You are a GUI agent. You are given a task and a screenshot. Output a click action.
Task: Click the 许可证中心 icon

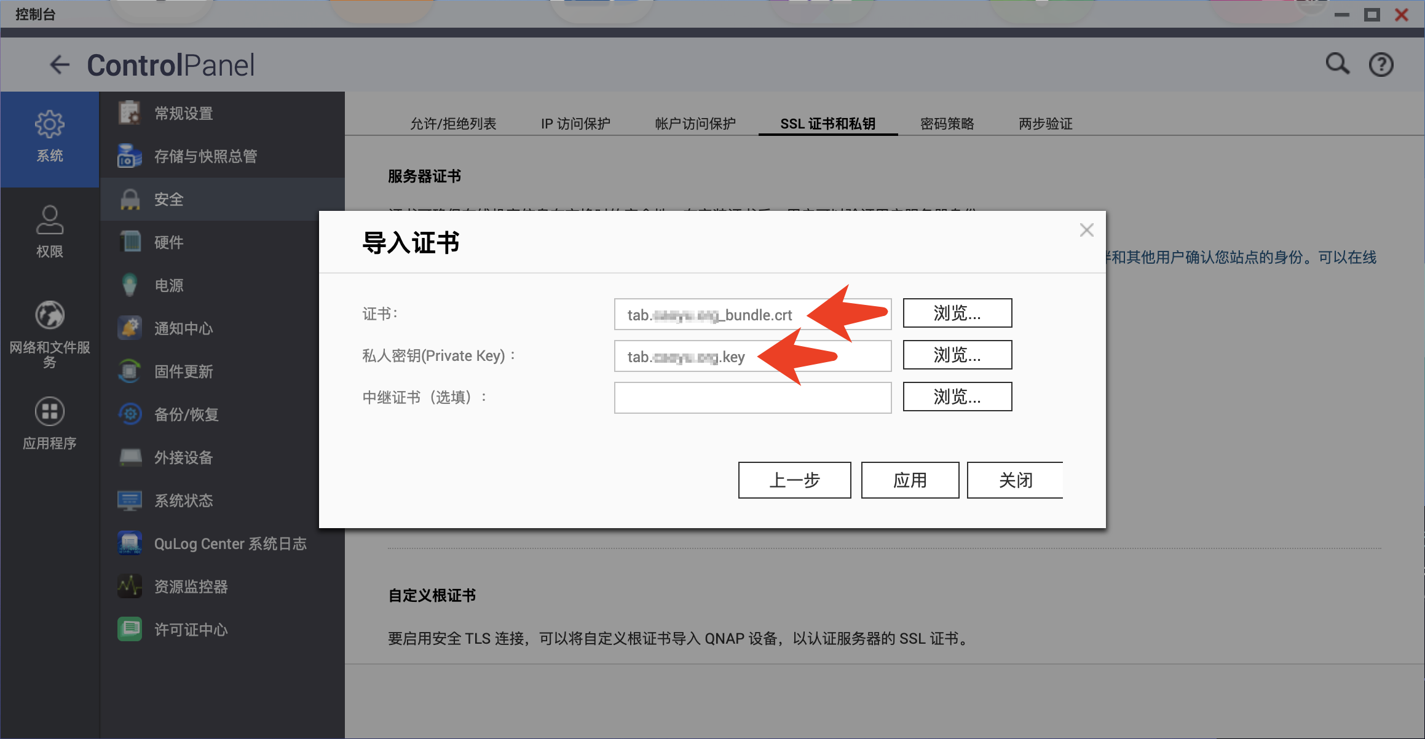click(x=130, y=630)
